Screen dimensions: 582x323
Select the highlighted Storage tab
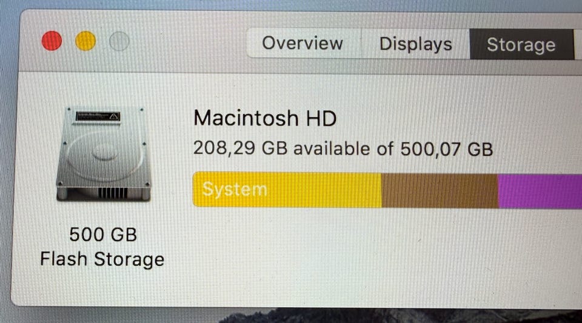coord(521,44)
